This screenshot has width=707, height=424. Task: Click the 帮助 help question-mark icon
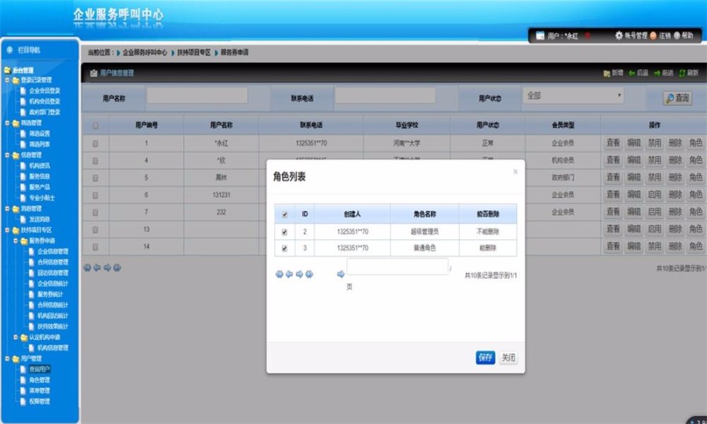click(x=677, y=35)
